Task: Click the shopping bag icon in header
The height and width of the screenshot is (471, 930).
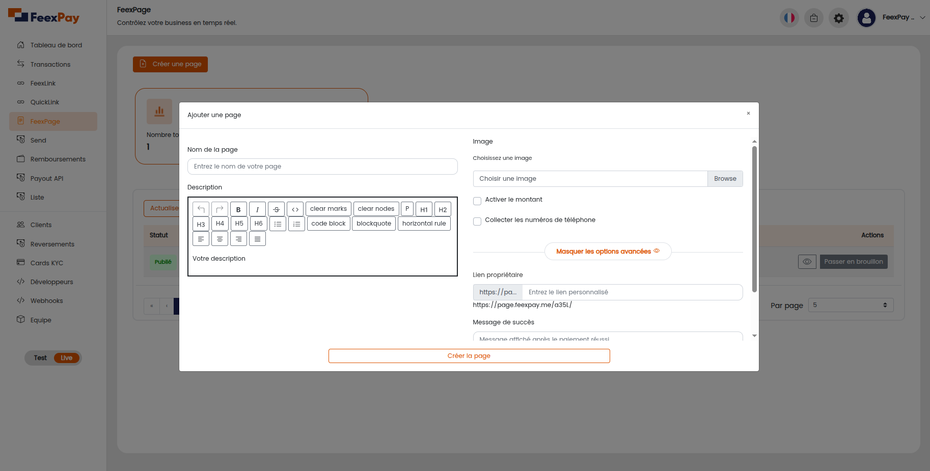Action: point(814,18)
